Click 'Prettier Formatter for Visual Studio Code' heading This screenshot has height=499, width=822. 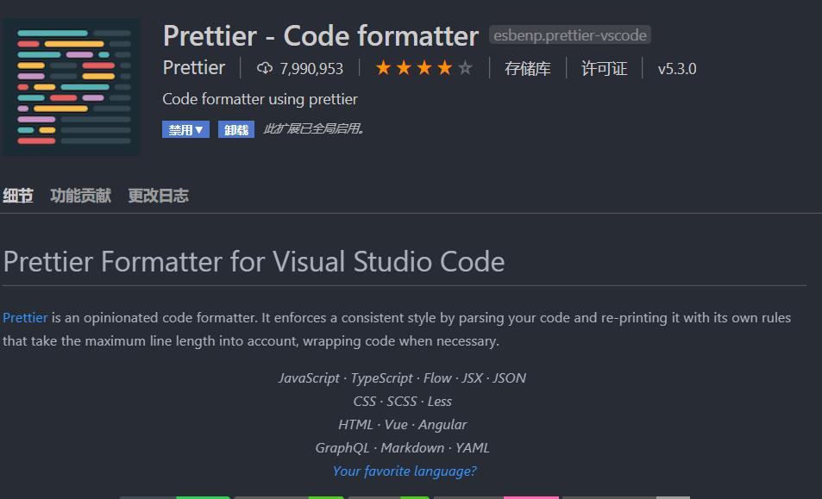click(254, 261)
